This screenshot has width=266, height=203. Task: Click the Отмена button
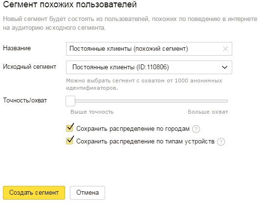coord(88,193)
